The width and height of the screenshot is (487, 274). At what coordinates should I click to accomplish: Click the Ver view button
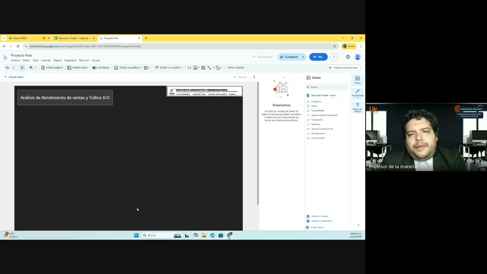coord(318,57)
